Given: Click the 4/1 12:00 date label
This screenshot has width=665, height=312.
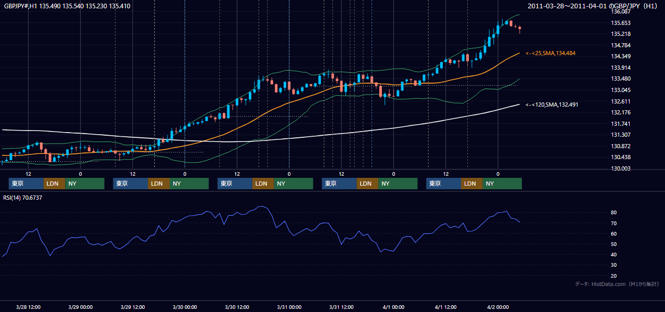Looking at the screenshot, I should [x=445, y=307].
